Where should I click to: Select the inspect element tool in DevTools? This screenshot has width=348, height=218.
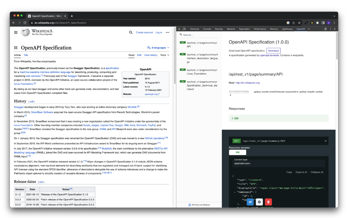tap(179, 29)
